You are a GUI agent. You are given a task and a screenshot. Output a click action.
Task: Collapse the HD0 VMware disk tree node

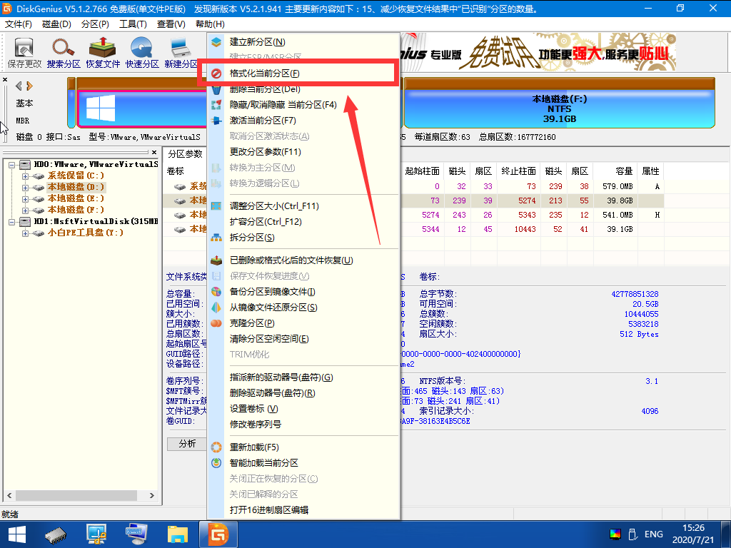[x=13, y=164]
